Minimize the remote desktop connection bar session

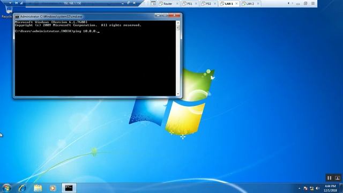[x=123, y=3]
